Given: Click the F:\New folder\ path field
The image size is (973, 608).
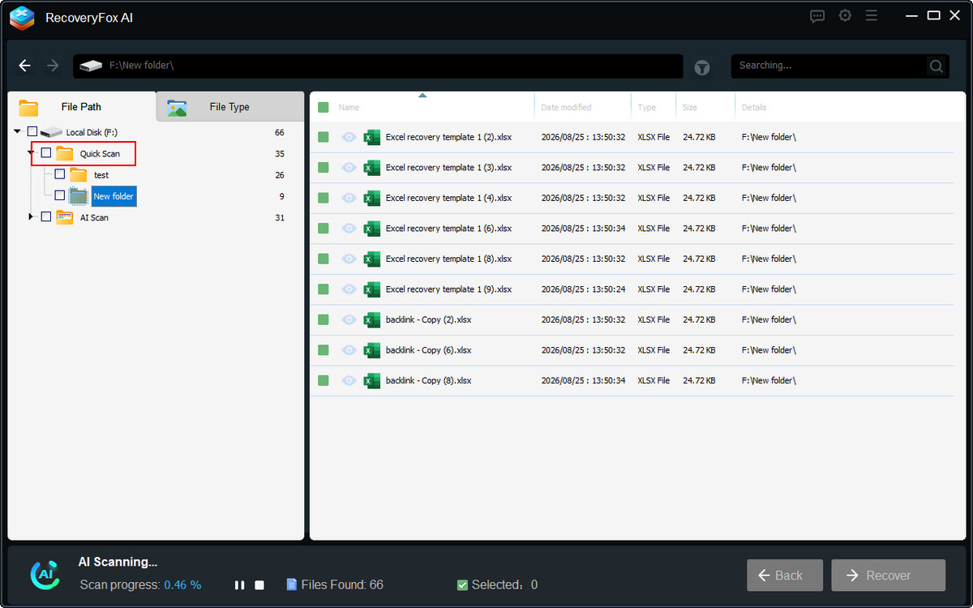Looking at the screenshot, I should pos(378,66).
